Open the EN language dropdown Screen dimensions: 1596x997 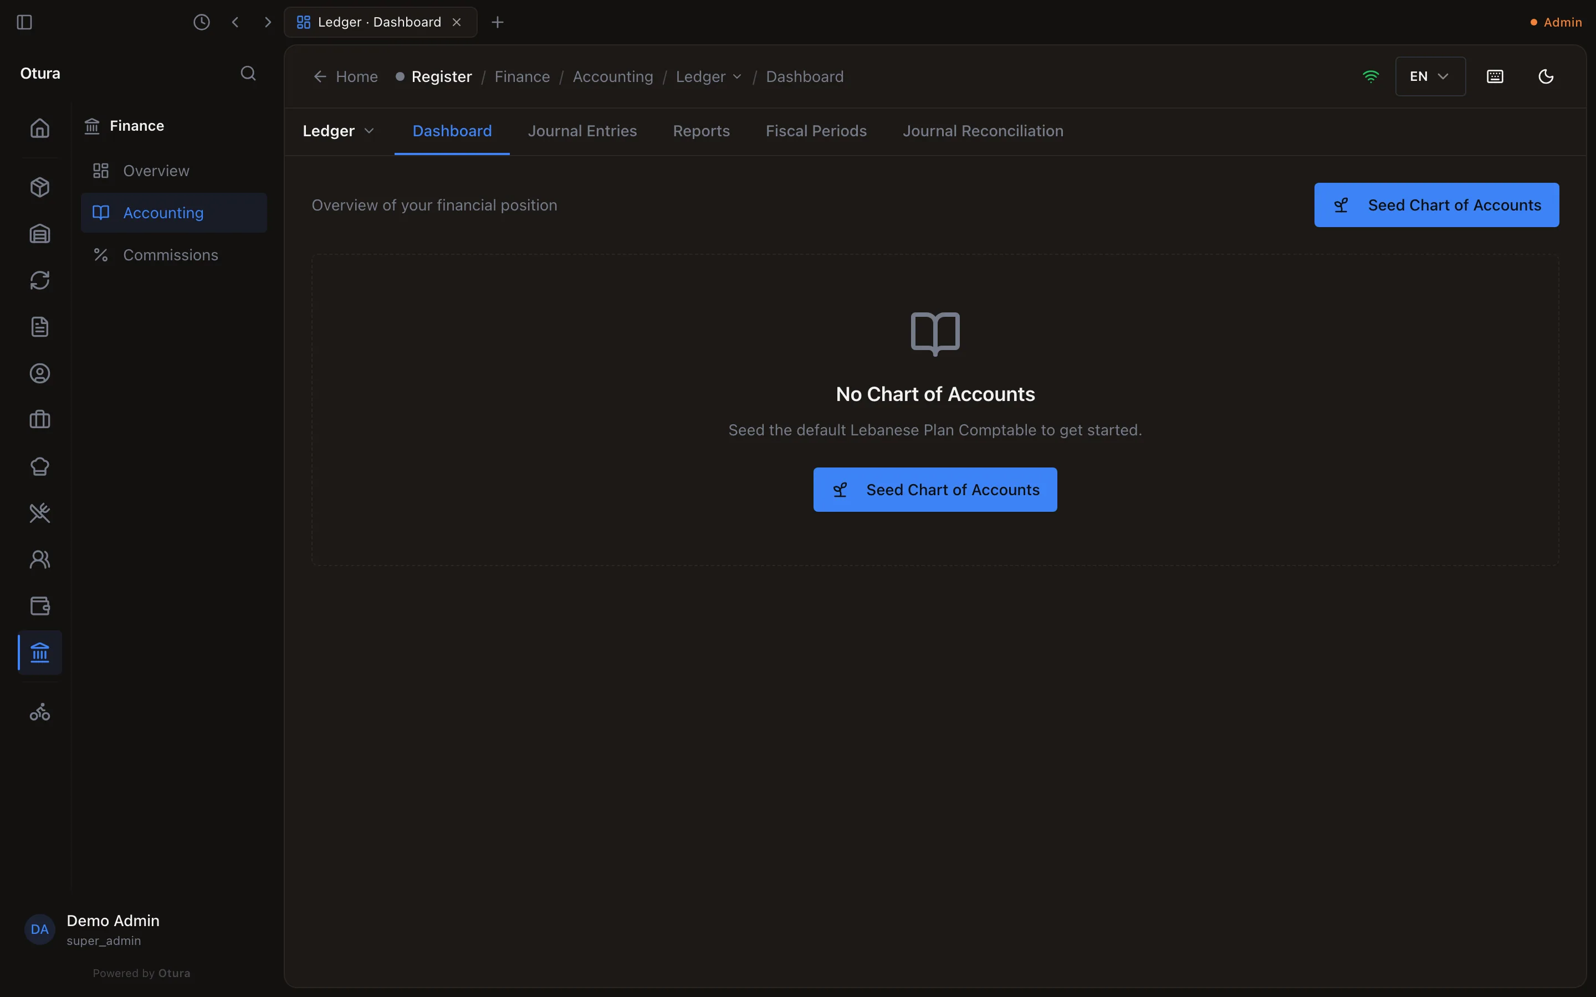1430,76
